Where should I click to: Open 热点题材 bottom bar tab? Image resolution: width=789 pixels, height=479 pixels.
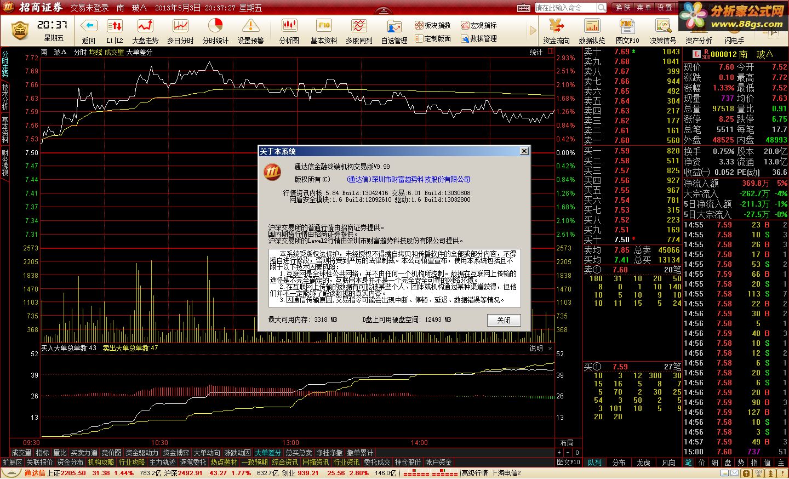coord(224,462)
